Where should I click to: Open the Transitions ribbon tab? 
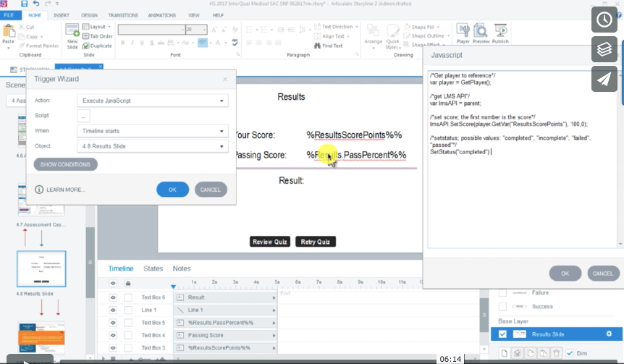(123, 14)
